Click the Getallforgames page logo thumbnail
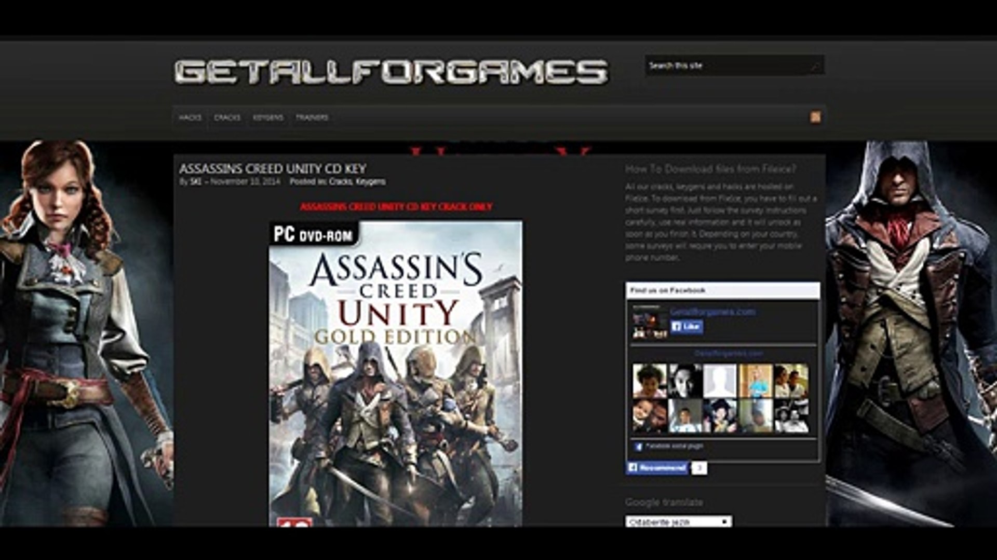Image resolution: width=997 pixels, height=560 pixels. (x=649, y=322)
